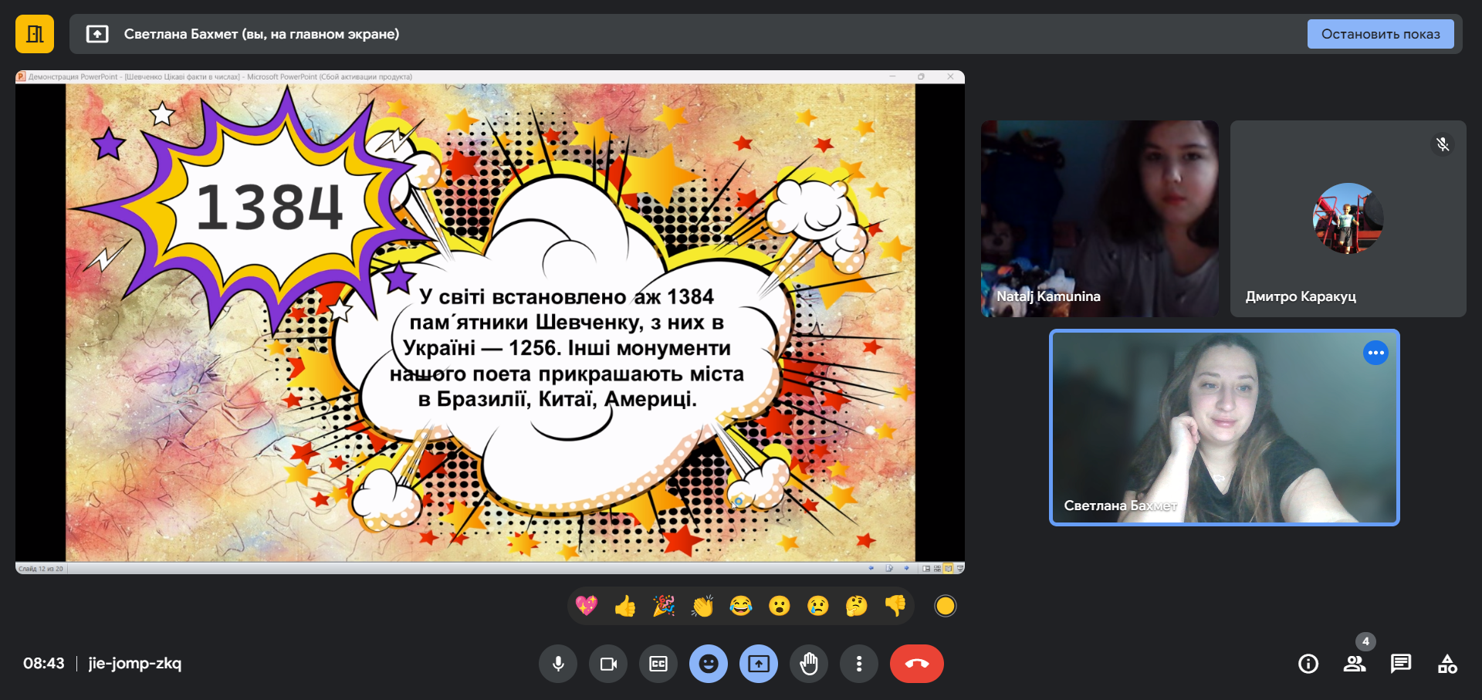Open the activities panel
Screen dimensions: 1482x700
point(1447,664)
